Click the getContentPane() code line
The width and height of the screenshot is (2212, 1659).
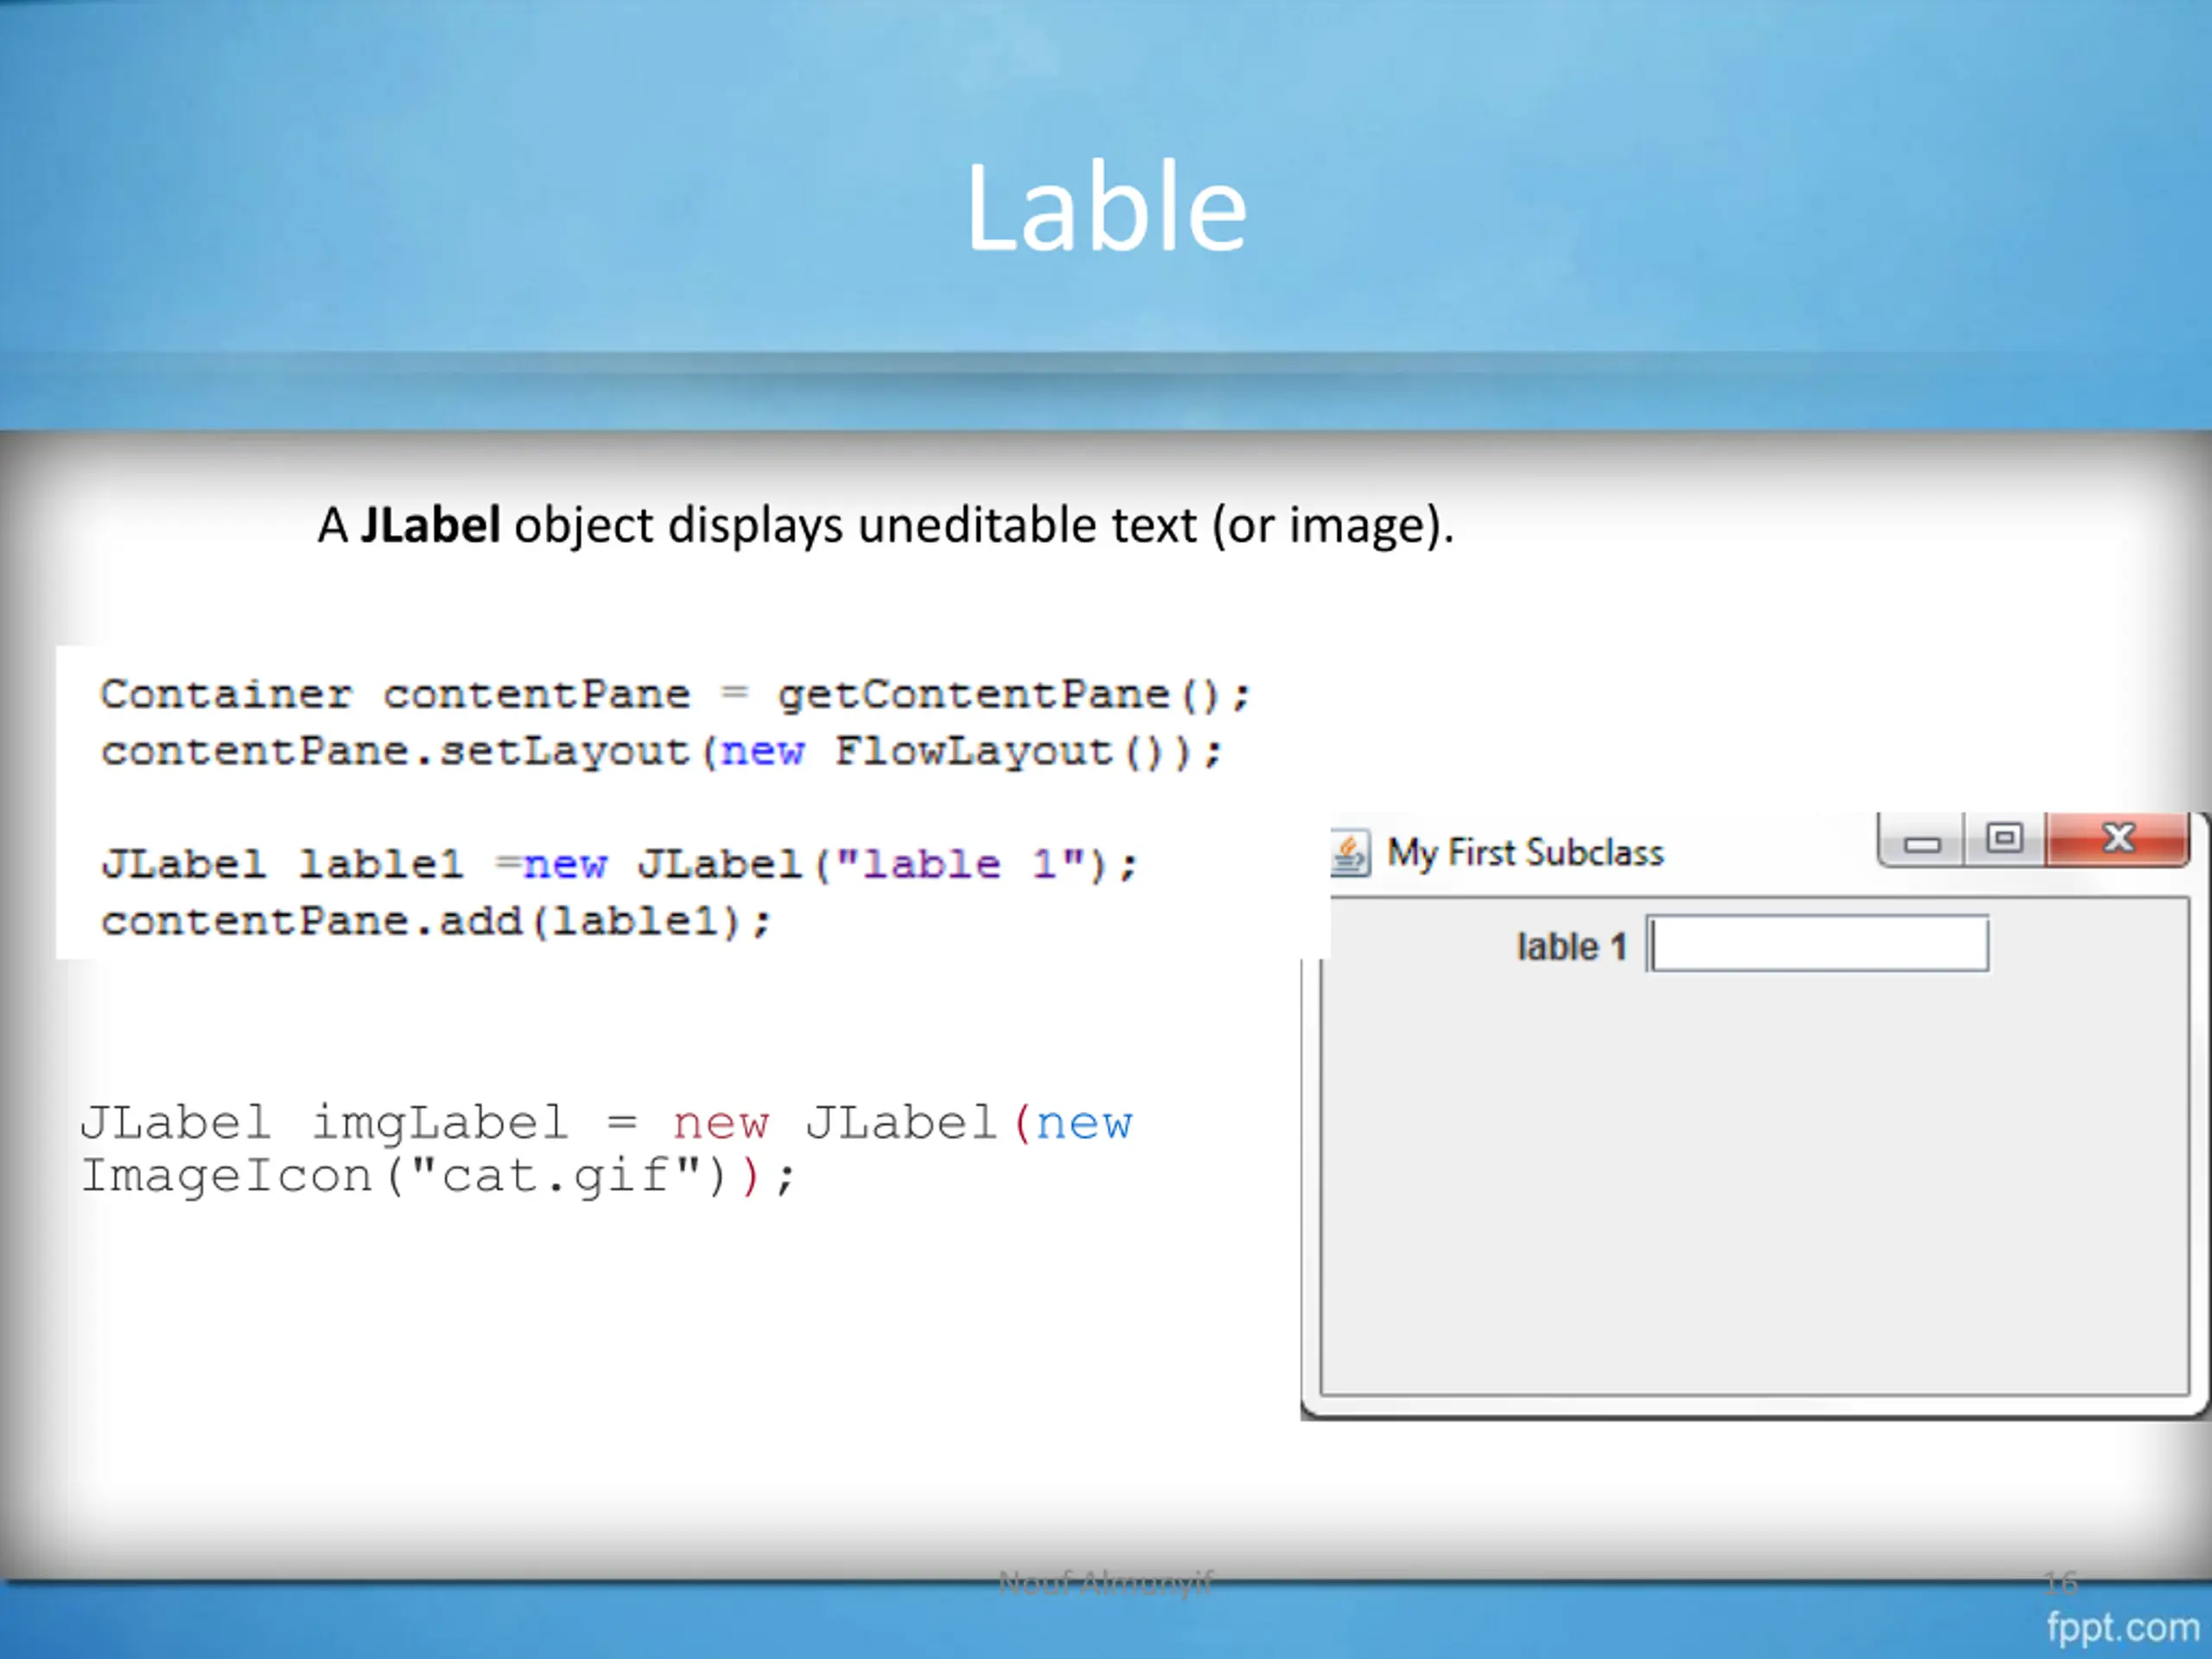click(x=675, y=694)
